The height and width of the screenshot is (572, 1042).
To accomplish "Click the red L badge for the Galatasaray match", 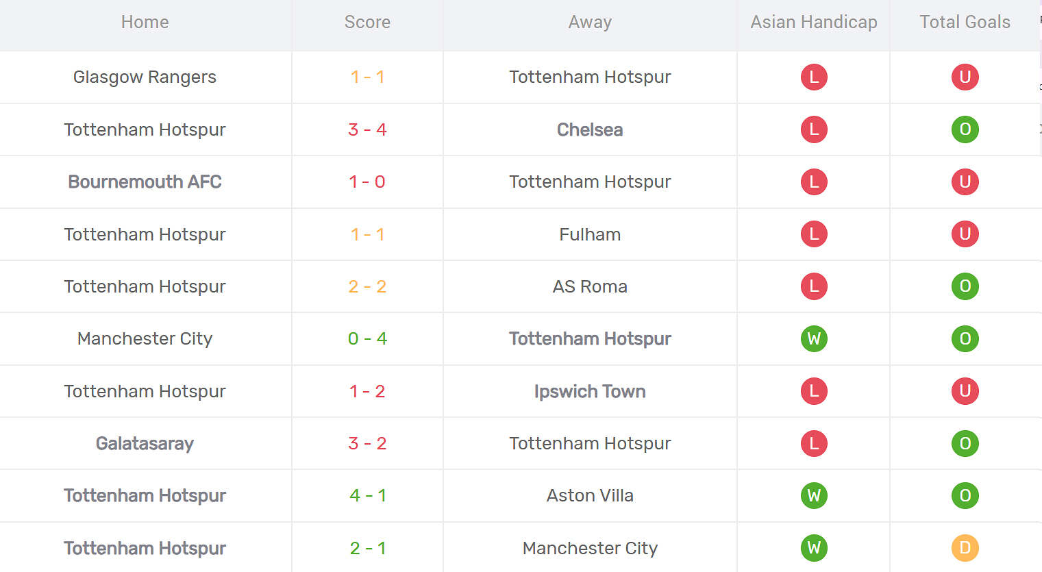I will pyautogui.click(x=813, y=443).
